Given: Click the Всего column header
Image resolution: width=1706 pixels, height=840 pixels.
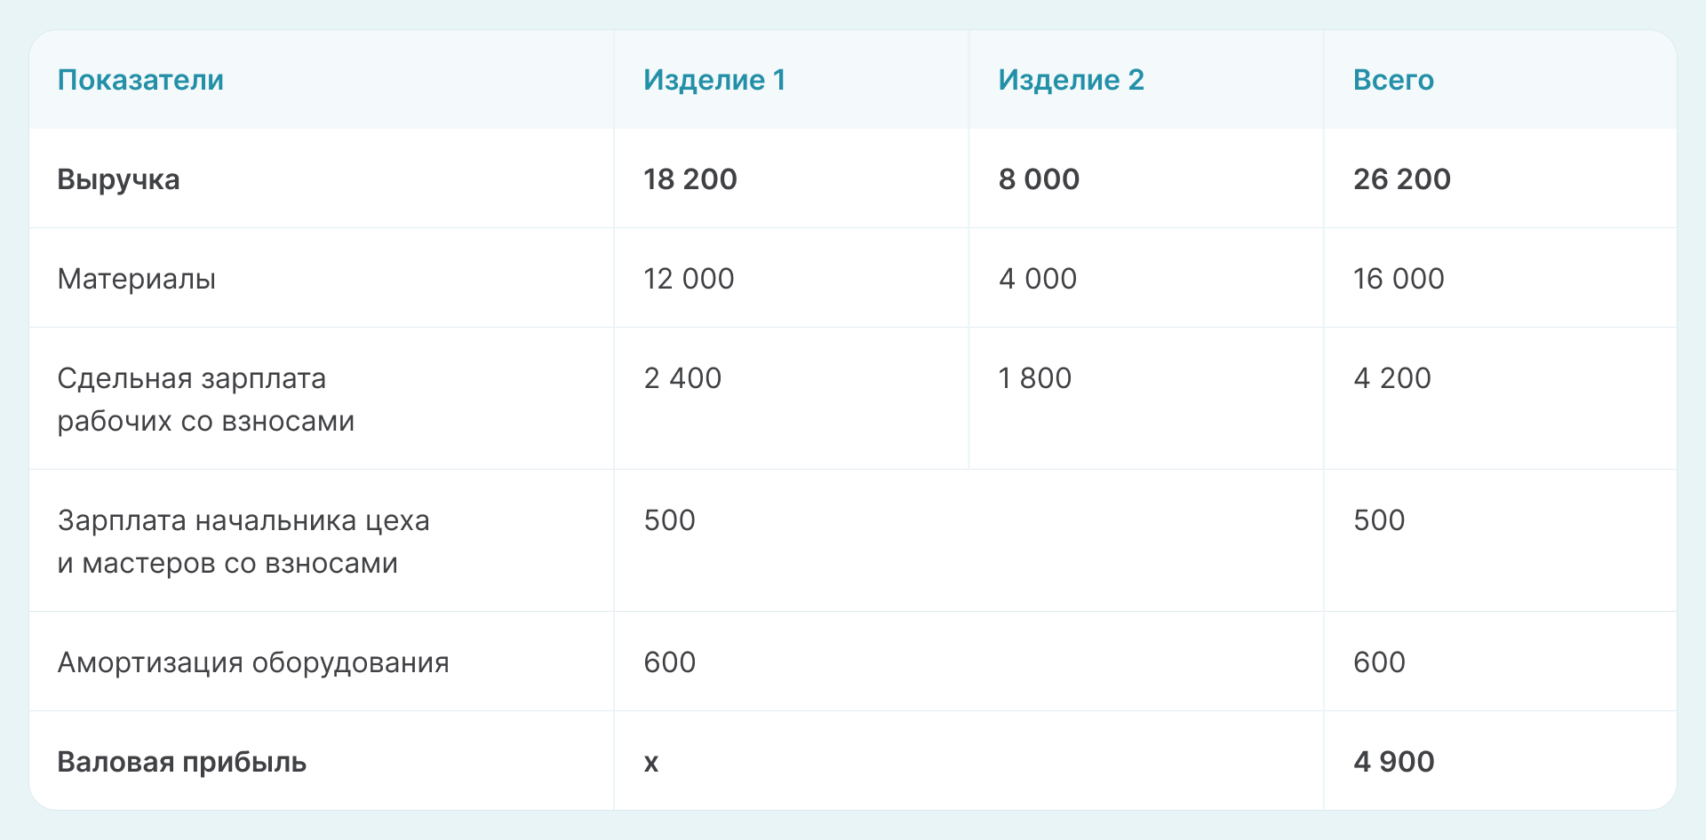Looking at the screenshot, I should click(x=1393, y=80).
